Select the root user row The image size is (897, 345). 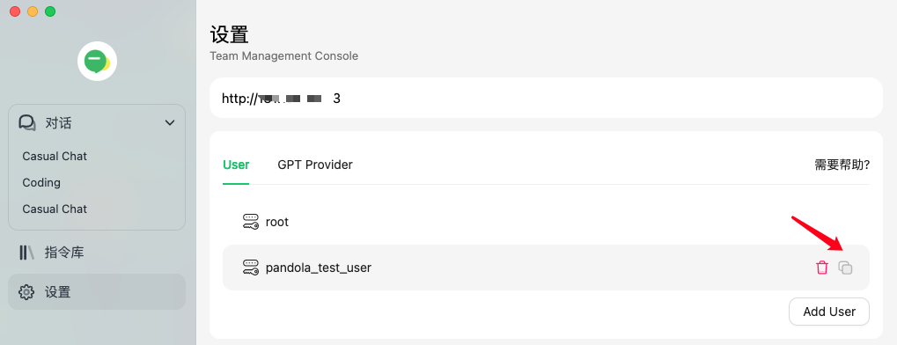pyautogui.click(x=546, y=222)
